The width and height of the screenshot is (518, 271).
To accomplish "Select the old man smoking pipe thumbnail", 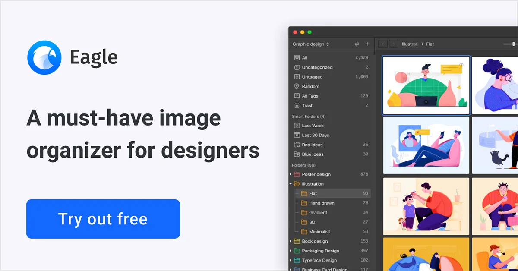I will coord(495,254).
